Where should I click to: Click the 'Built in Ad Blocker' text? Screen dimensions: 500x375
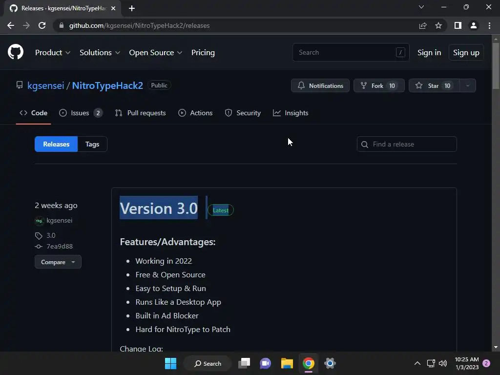[167, 316]
